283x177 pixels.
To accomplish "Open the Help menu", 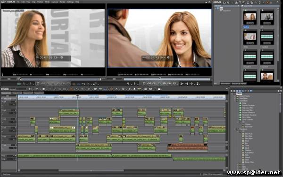I will 77,2.
